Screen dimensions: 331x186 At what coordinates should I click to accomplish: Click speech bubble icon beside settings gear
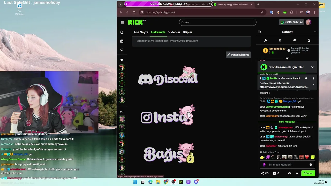click(x=290, y=173)
